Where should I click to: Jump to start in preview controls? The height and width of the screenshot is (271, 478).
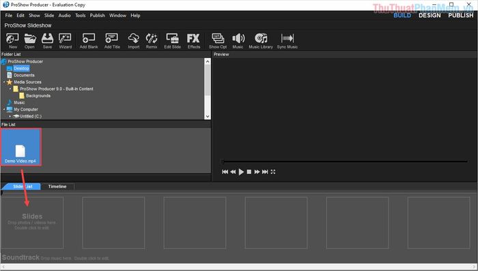pyautogui.click(x=225, y=172)
